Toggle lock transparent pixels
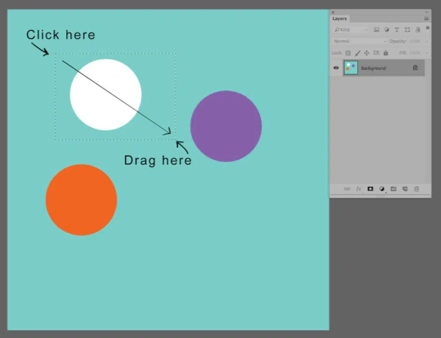Screen dimensions: 441x338 tap(348, 53)
